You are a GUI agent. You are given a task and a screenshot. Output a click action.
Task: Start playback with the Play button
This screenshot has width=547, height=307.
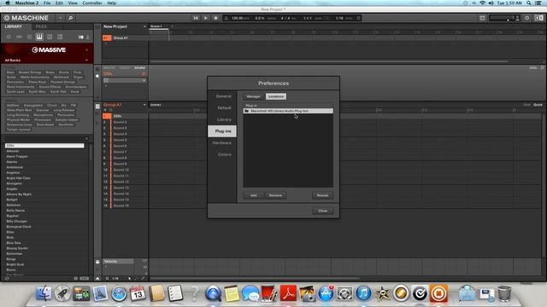tap(206, 18)
